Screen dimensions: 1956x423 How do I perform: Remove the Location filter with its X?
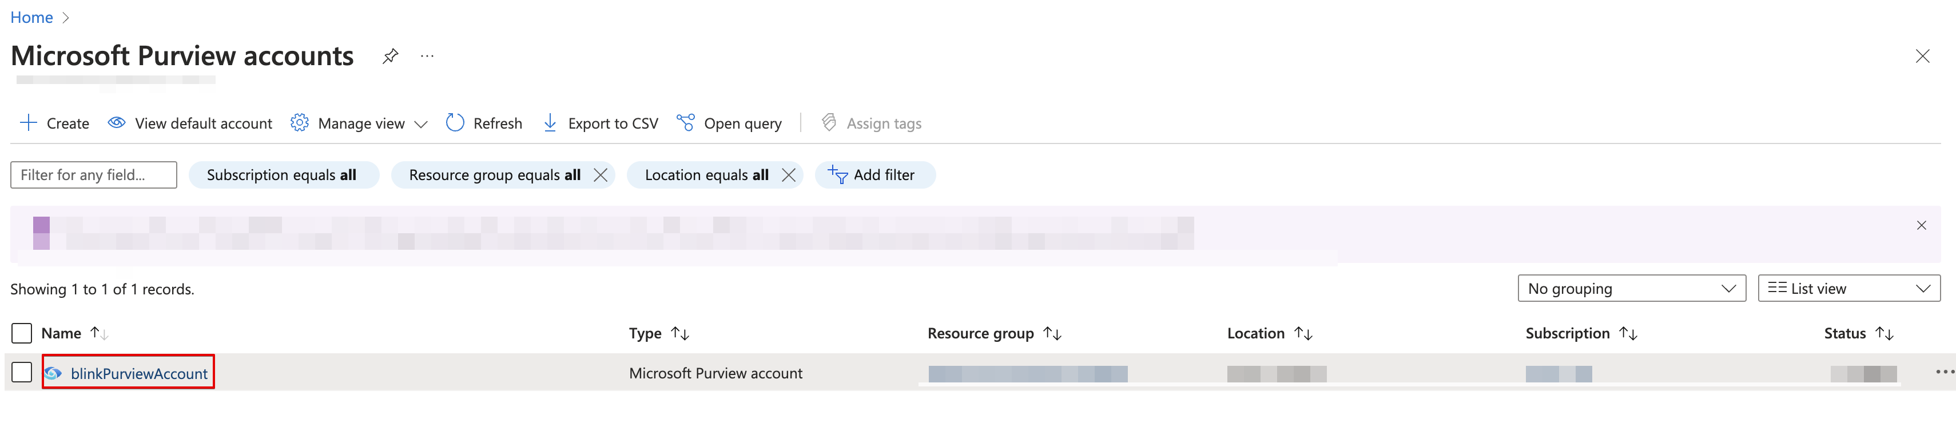point(789,175)
